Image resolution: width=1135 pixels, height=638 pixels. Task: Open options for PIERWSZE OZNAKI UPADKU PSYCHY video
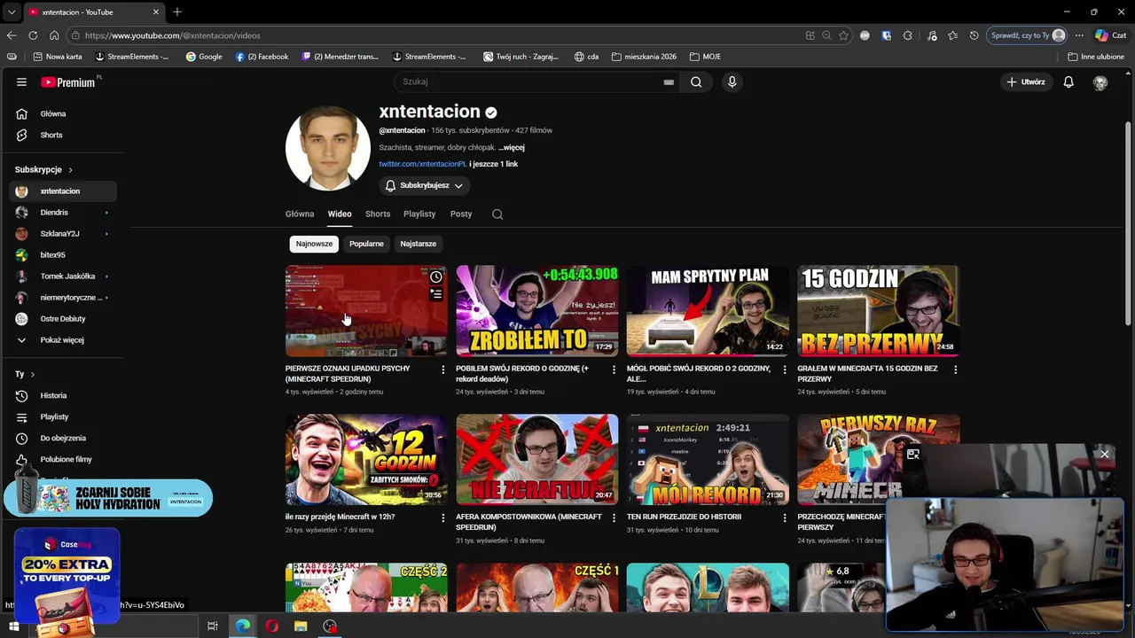[443, 370]
